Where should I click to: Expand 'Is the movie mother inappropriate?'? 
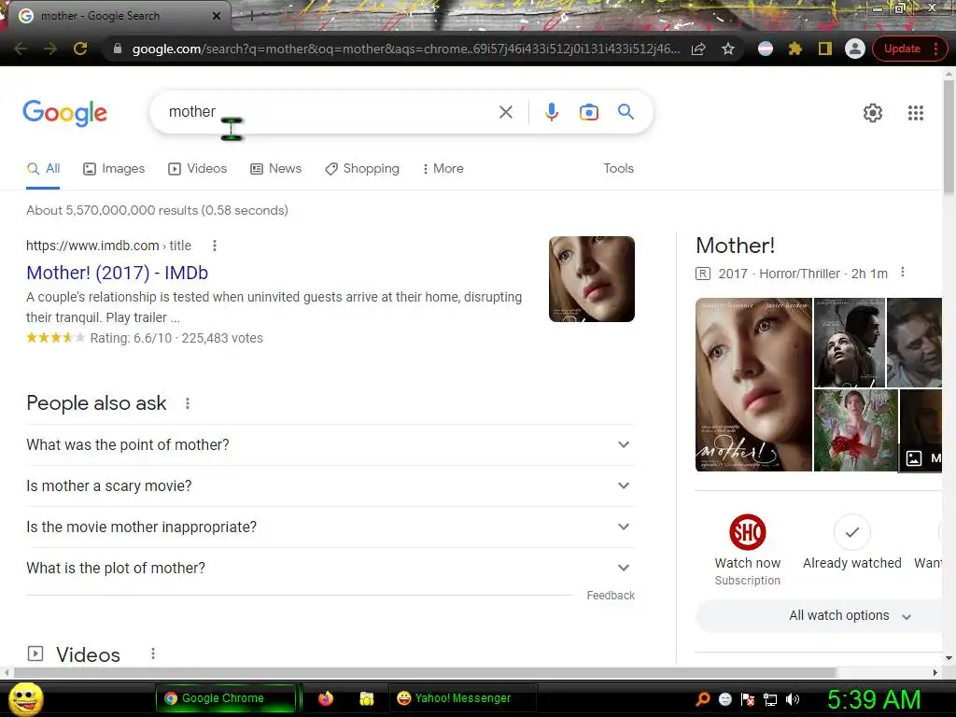(x=330, y=527)
